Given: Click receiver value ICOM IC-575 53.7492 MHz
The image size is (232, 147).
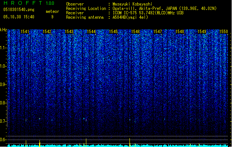Looking at the screenshot, I should (x=148, y=13).
